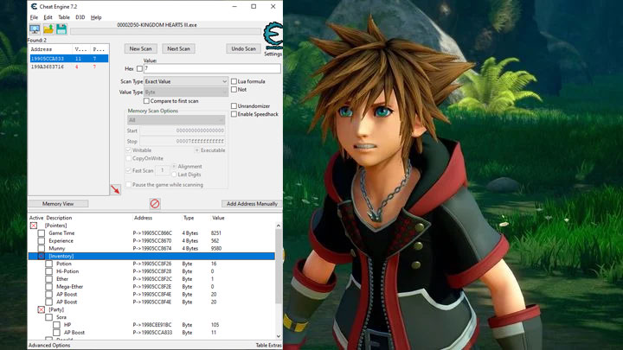Screen dimensions: 623x350
Task: Click the Description column header
Action: pyautogui.click(x=59, y=218)
